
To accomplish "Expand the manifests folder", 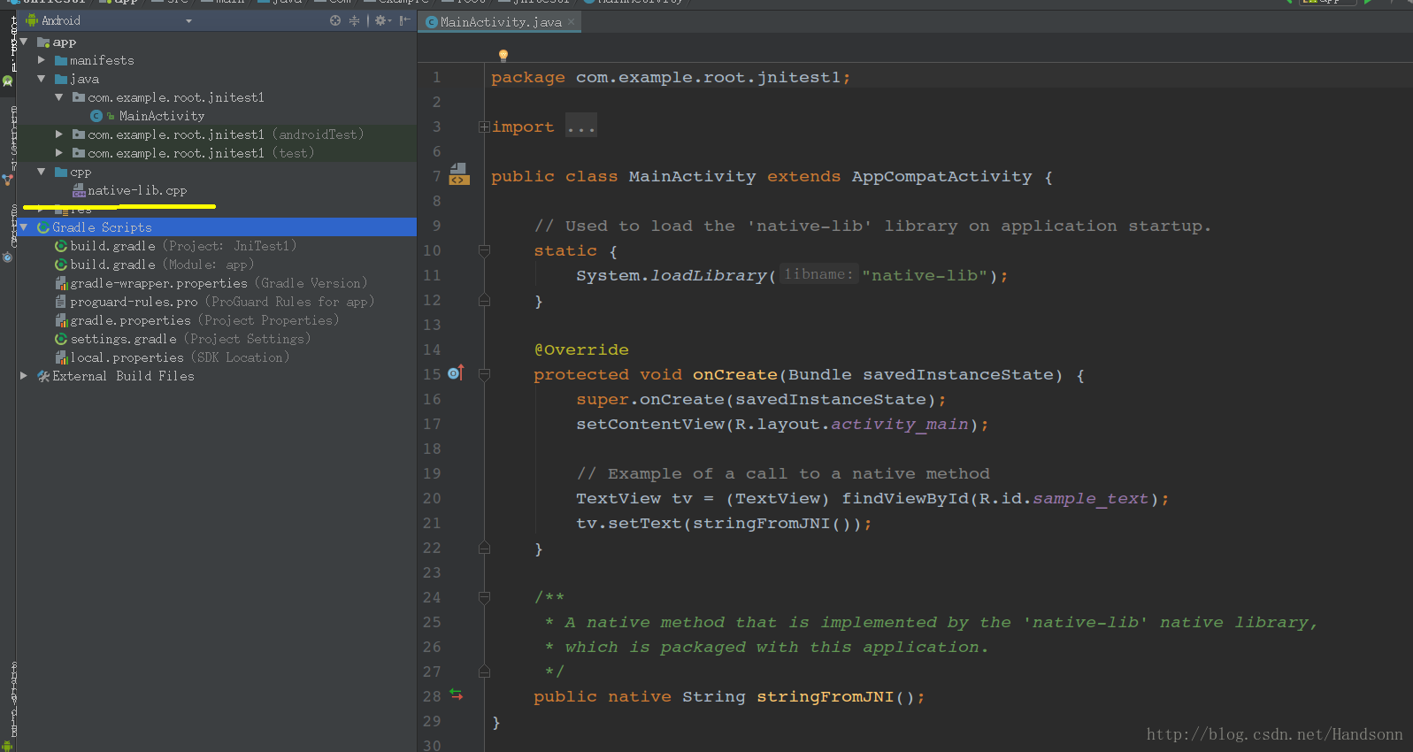I will coord(42,60).
